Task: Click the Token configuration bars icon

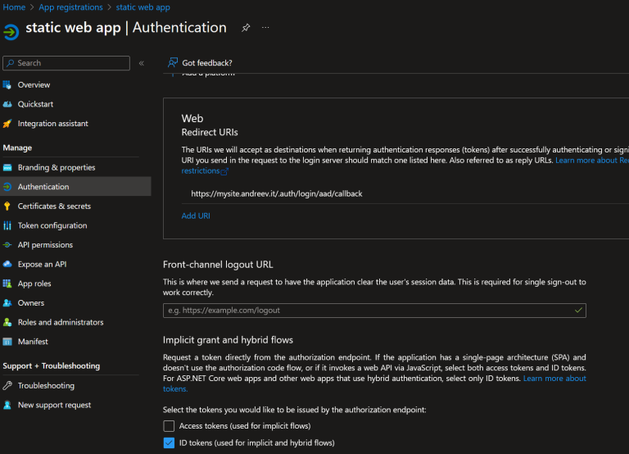Action: click(7, 225)
